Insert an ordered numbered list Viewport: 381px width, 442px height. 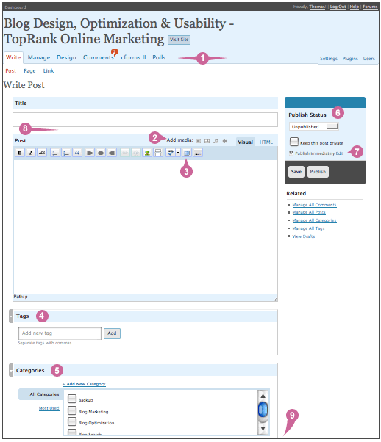click(x=66, y=153)
